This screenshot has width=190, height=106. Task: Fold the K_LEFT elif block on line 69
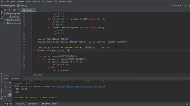(x=31, y=19)
